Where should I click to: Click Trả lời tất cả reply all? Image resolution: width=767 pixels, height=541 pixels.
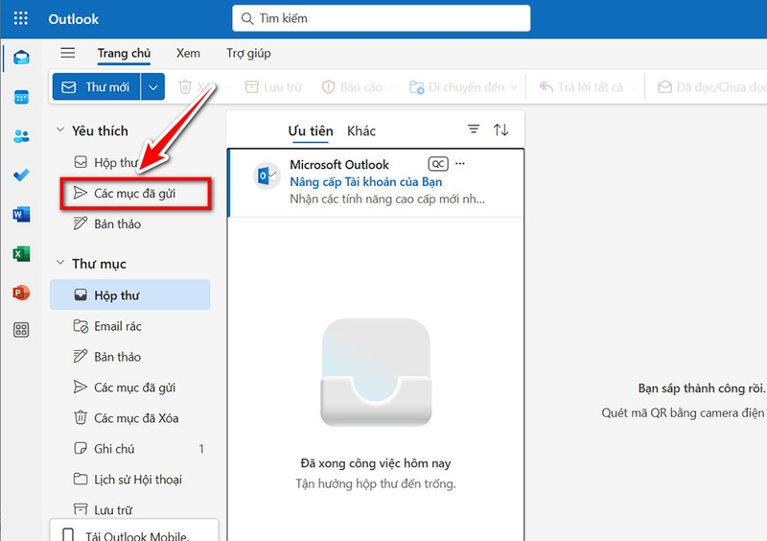(x=581, y=87)
